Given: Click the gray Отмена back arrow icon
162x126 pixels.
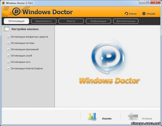Looking at the screenshot, I should tap(133, 116).
